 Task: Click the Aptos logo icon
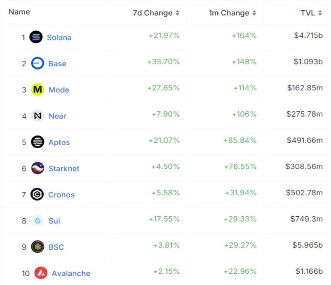pyautogui.click(x=37, y=142)
